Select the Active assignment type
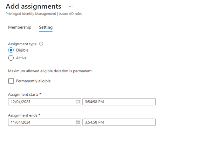The height and width of the screenshot is (142, 211). pos(11,58)
